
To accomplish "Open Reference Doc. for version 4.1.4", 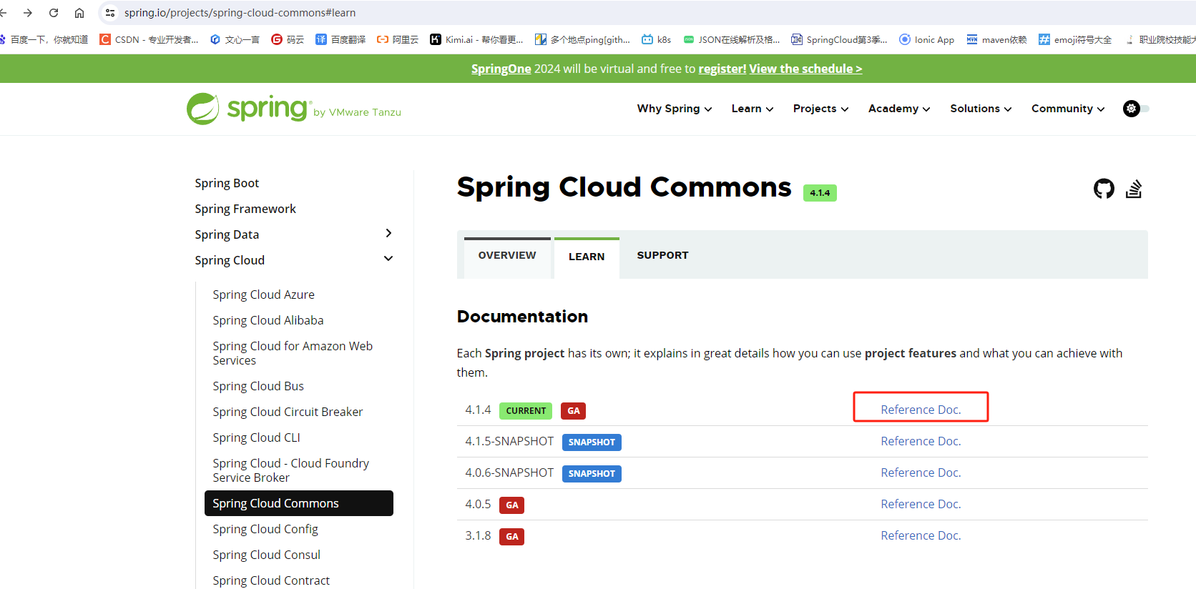I will (921, 410).
